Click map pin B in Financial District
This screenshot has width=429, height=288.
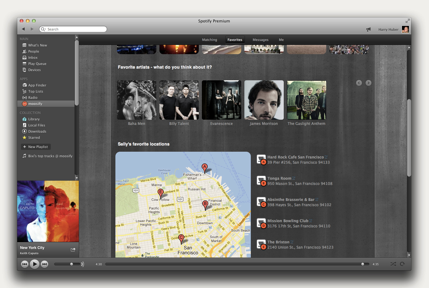click(205, 205)
